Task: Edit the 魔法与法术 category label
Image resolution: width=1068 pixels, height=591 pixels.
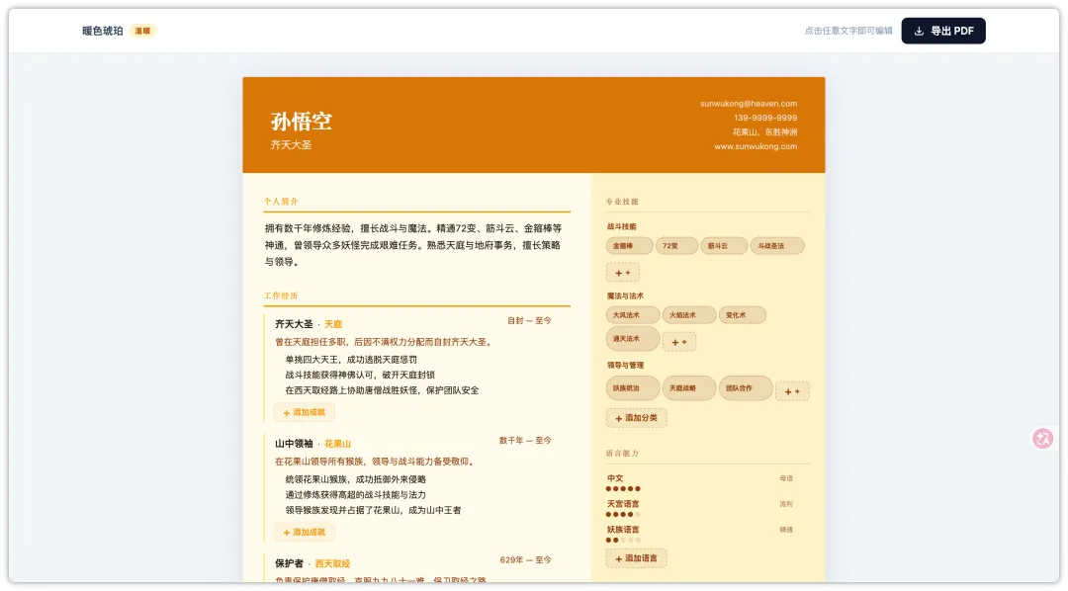Action: coord(625,296)
